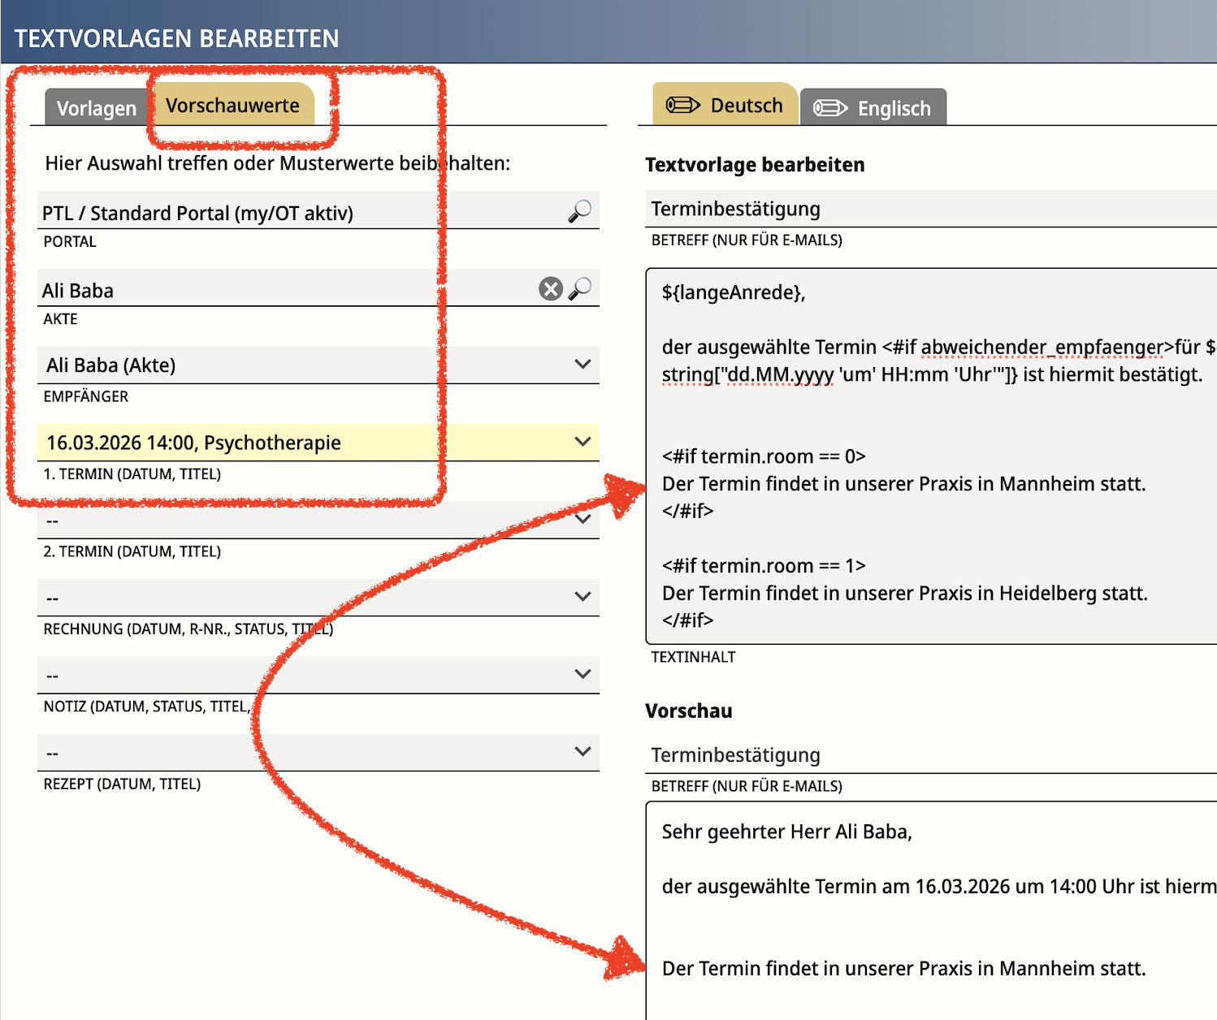Image resolution: width=1217 pixels, height=1020 pixels.
Task: Select the Vorschauwerte tab
Action: point(232,106)
